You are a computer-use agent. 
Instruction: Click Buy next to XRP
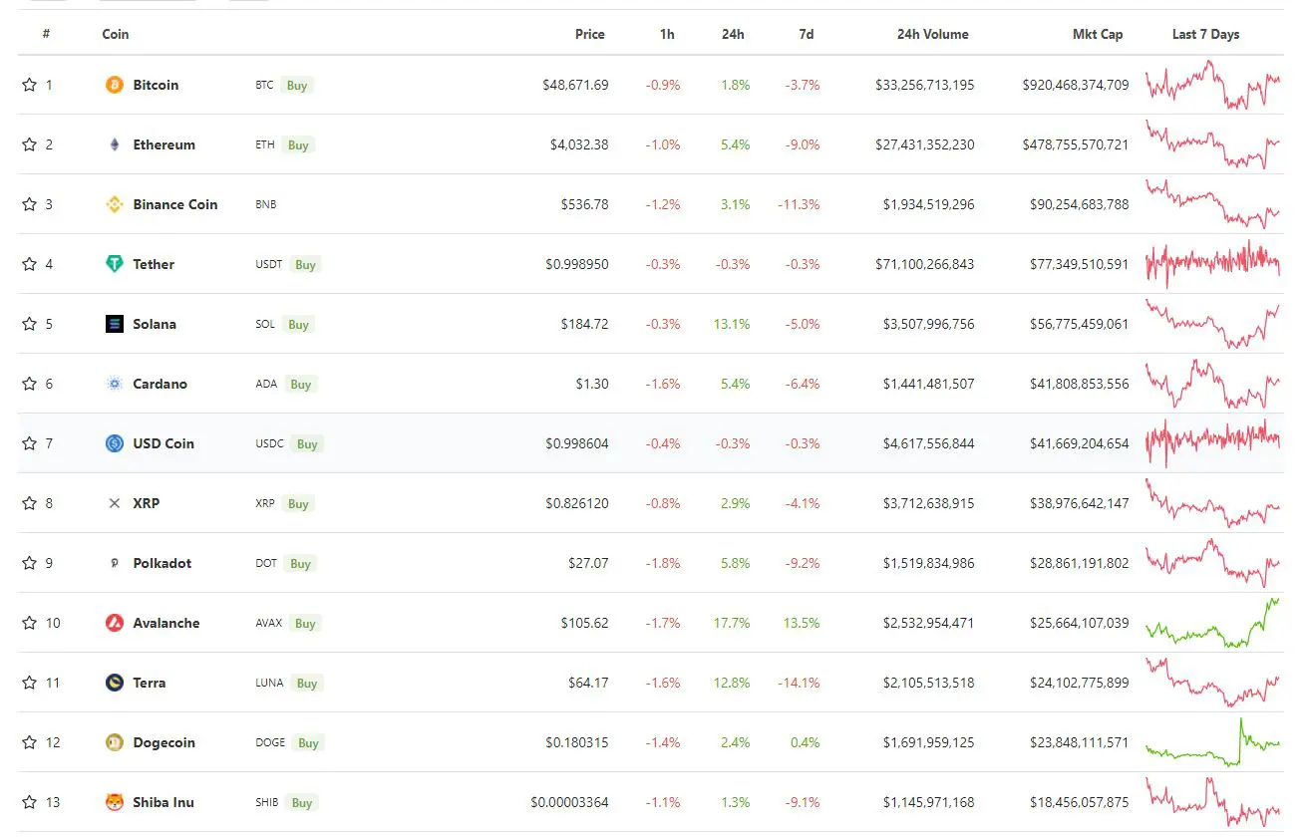pos(298,504)
